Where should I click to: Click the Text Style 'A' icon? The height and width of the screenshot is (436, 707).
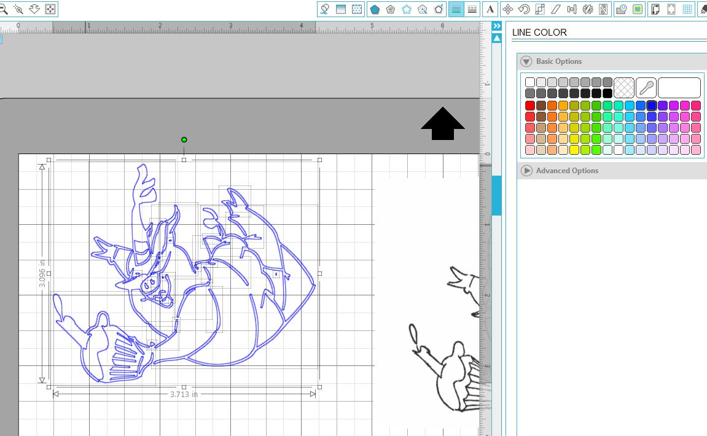point(490,9)
